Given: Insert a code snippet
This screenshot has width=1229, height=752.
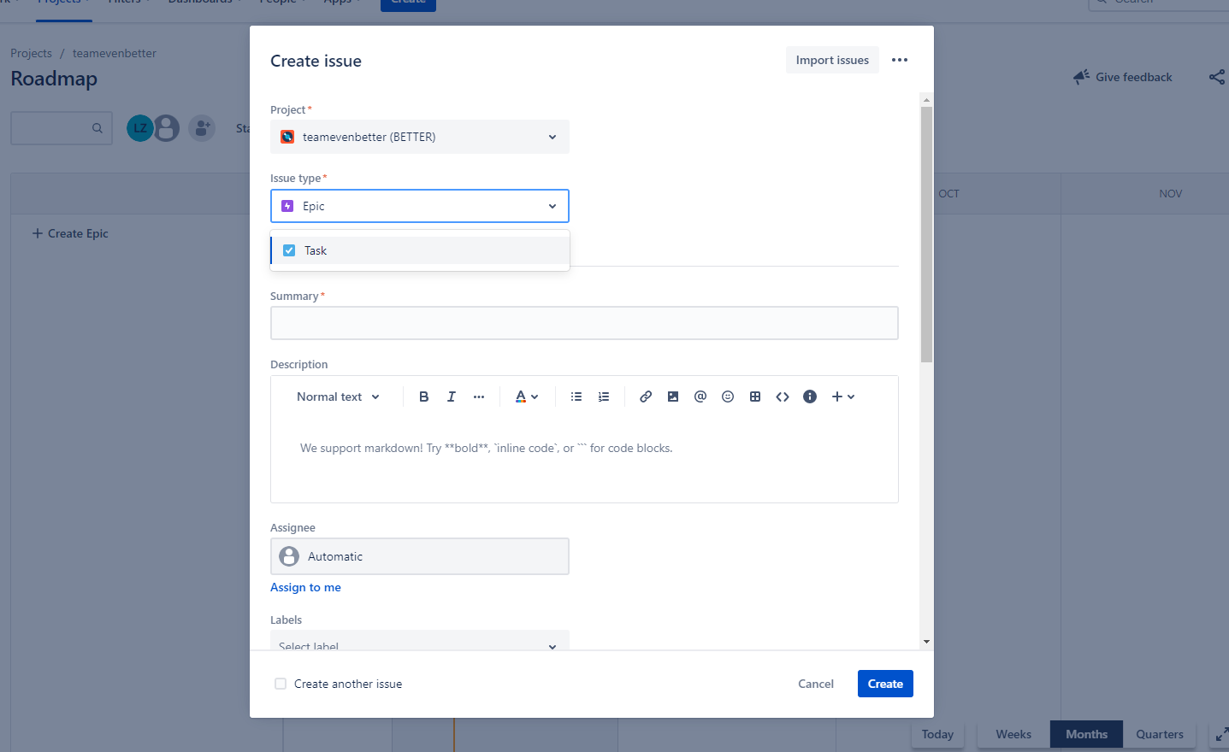Looking at the screenshot, I should click(783, 397).
